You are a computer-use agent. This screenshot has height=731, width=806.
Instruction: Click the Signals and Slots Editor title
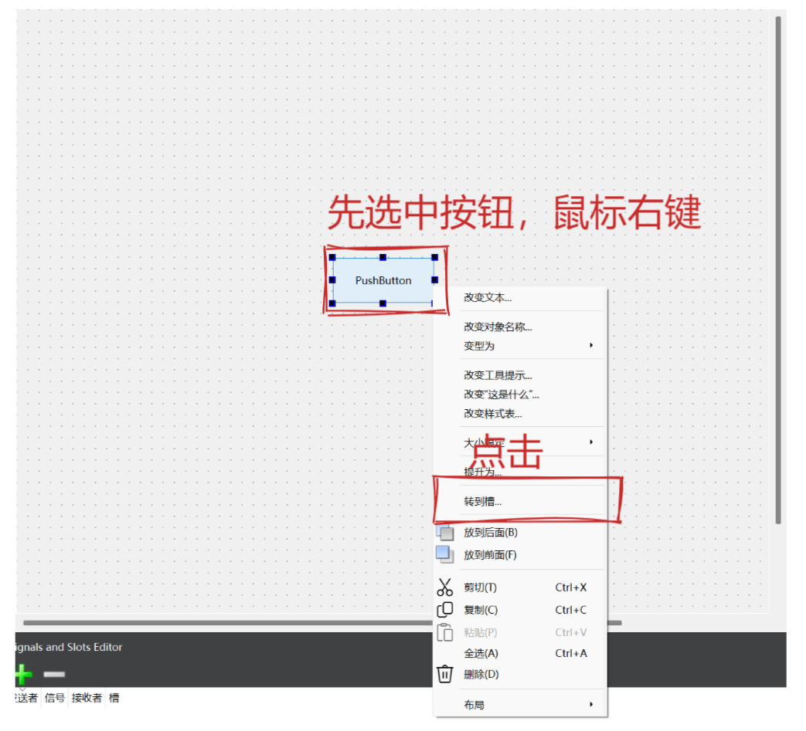(x=69, y=648)
